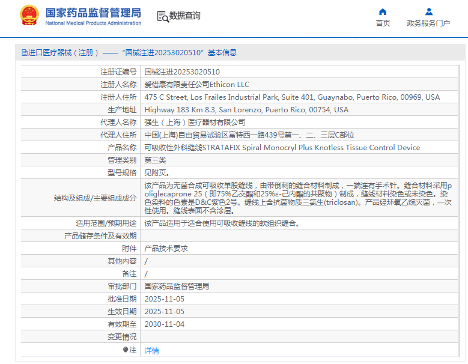
Task: Click structure description starting 该产品为无菌合成
Action: [x=298, y=198]
